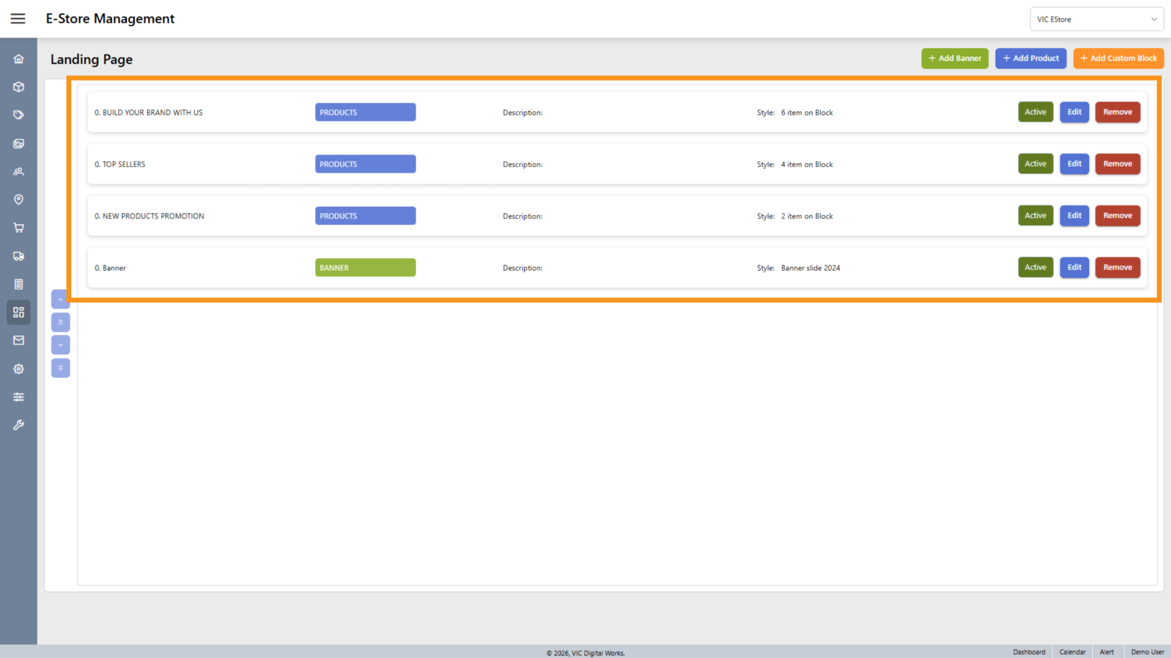
Task: Open the shopping cart sidebar icon
Action: point(19,228)
